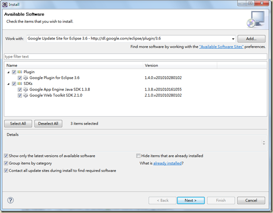Screen dimensions: 273x213
Task: Click the Google App Engine Java SDK feature icon
Action: click(x=26, y=89)
